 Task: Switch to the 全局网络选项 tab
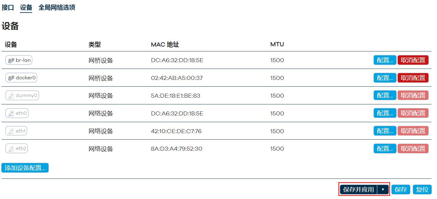click(57, 8)
